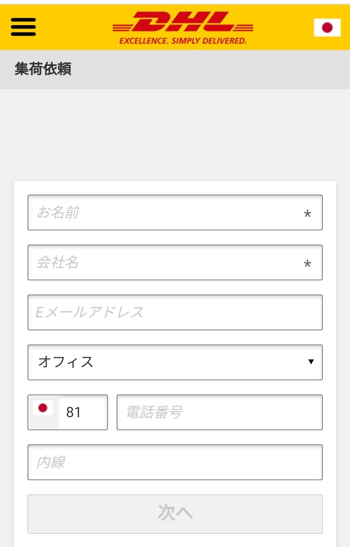Screen dimensions: 350x547
Task: Click the 次へ next button
Action: 175,514
